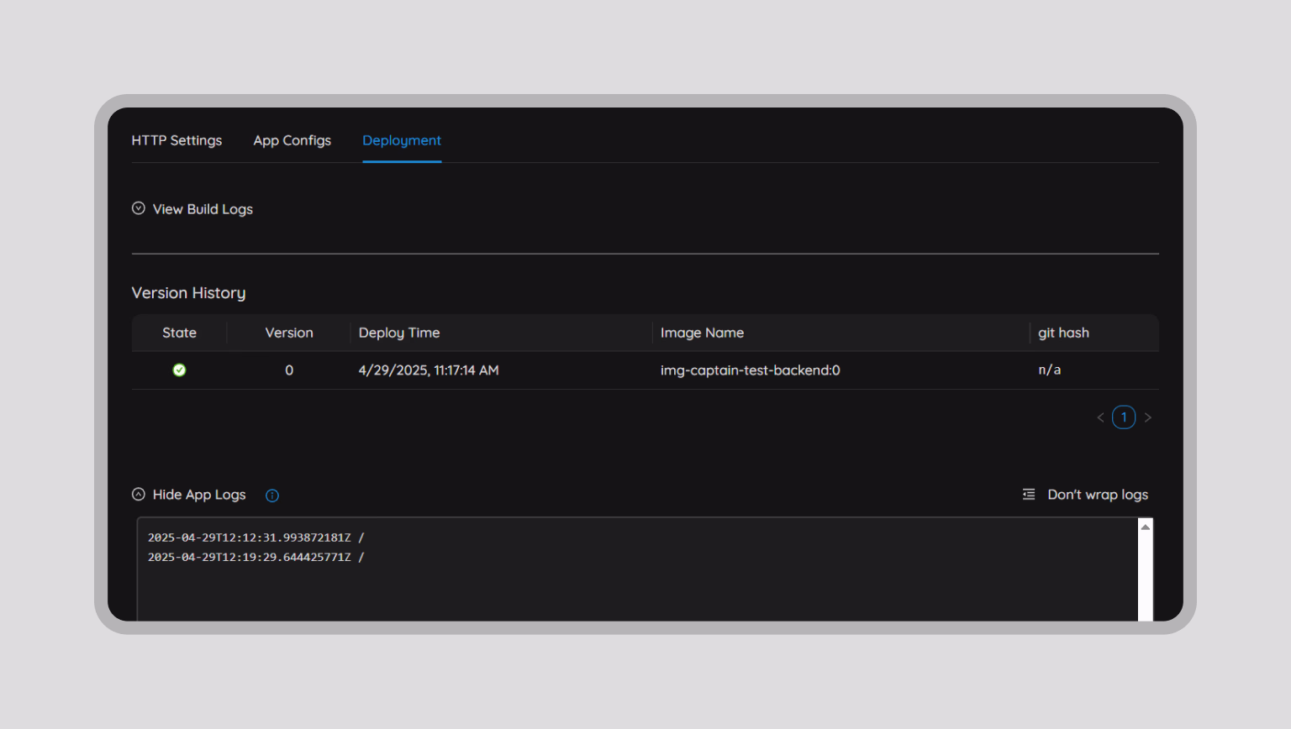Viewport: 1291px width, 729px height.
Task: Open the App Configs tab
Action: pos(292,140)
